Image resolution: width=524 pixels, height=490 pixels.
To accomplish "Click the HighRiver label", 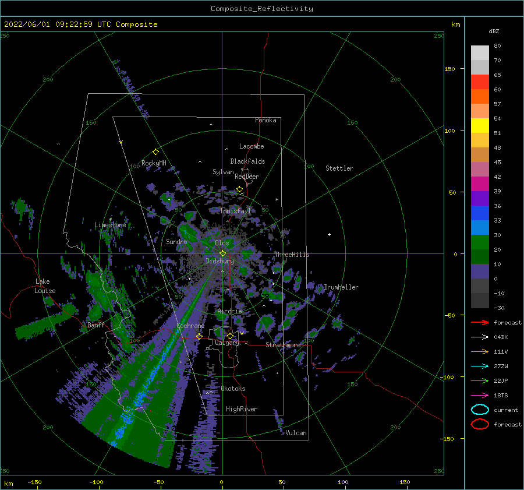I will (x=242, y=409).
